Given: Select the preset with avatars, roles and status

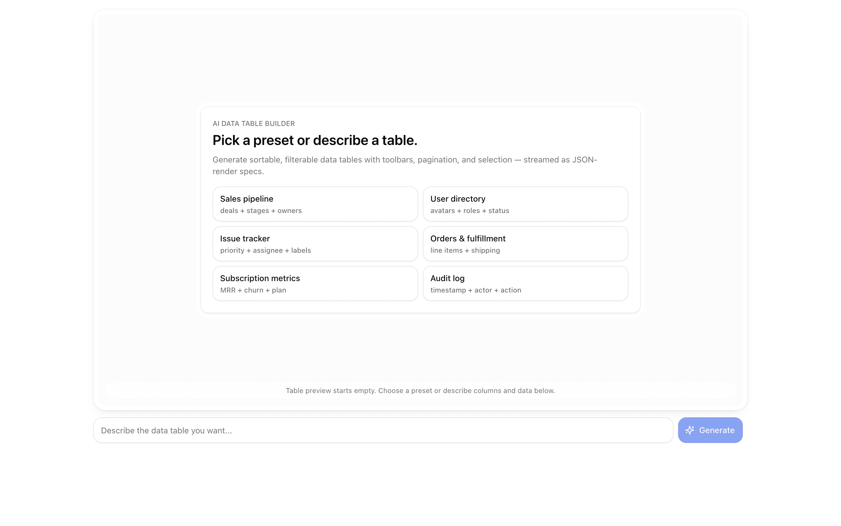Looking at the screenshot, I should click(525, 204).
